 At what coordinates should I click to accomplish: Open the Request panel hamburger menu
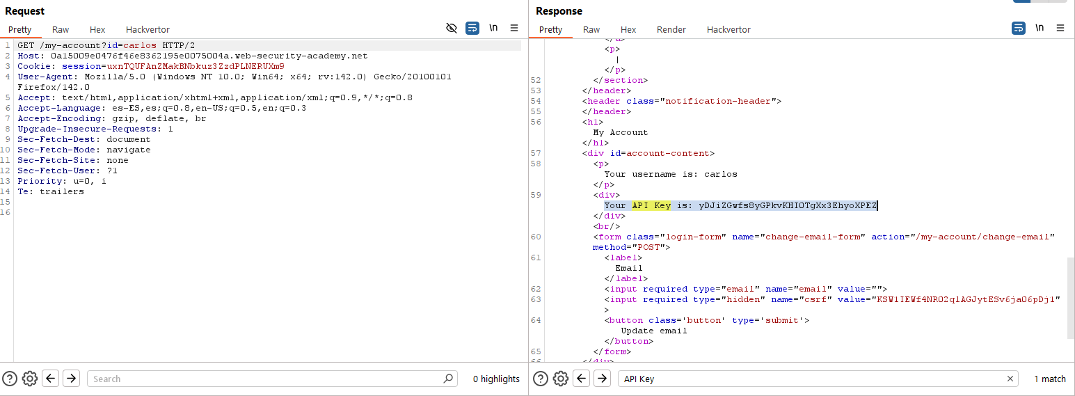[514, 29]
